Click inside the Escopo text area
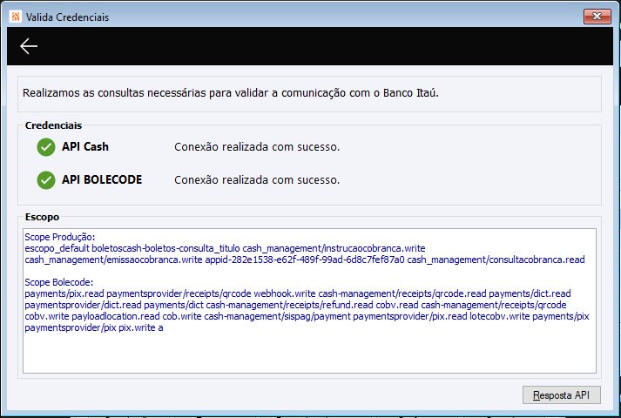The height and width of the screenshot is (418, 621). pyautogui.click(x=309, y=300)
